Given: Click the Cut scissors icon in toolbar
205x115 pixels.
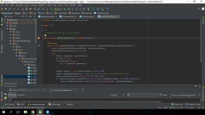Looking at the screenshot, I should (23, 9).
